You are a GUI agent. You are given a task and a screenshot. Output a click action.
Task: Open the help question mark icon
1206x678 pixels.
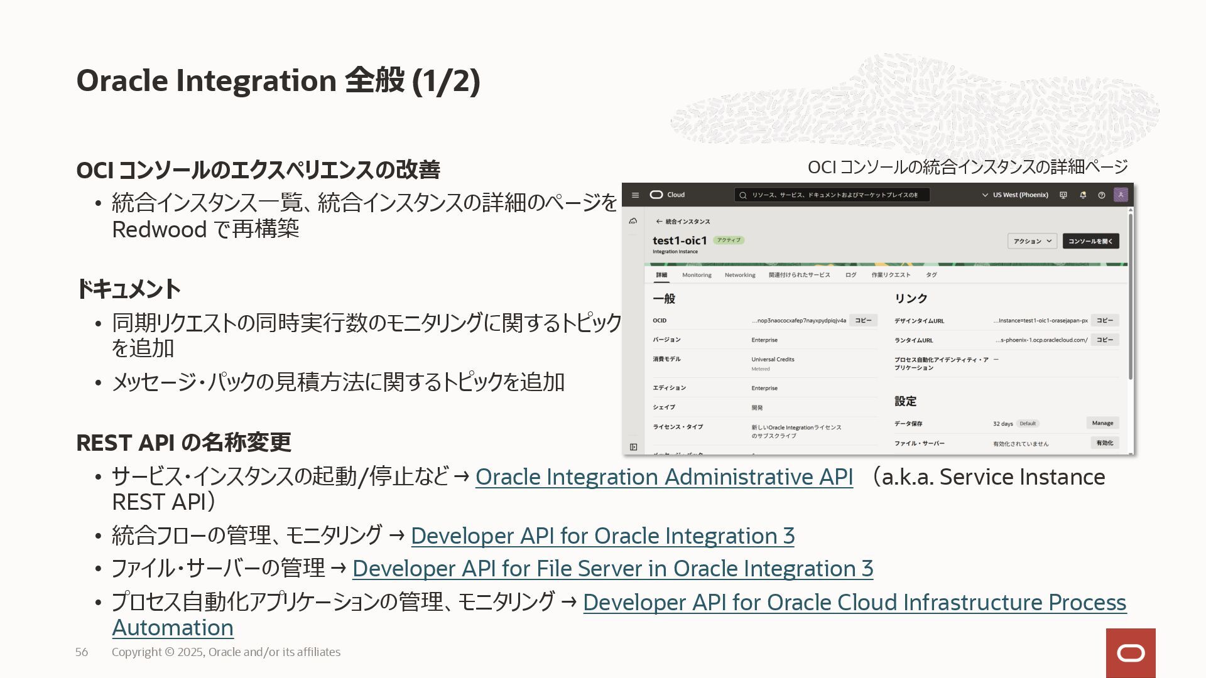[1101, 195]
